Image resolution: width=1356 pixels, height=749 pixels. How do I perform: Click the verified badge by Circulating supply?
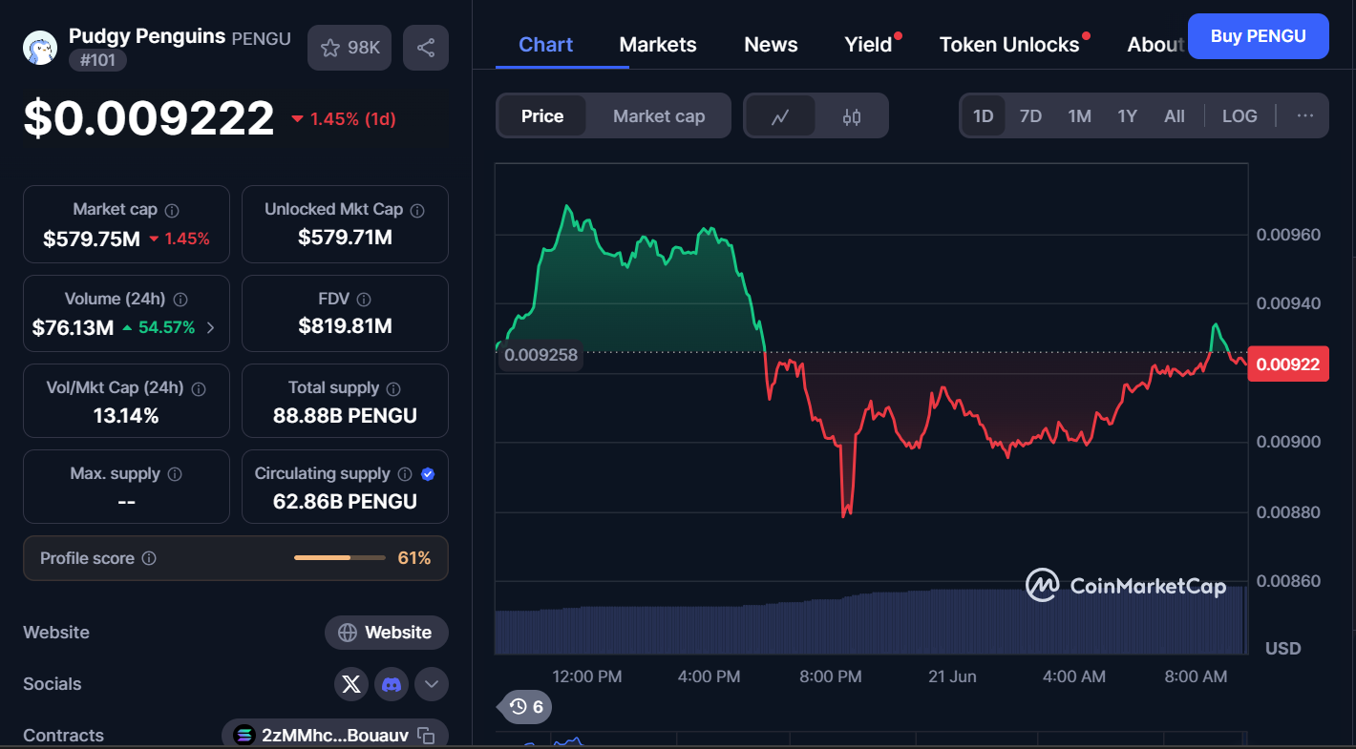(428, 474)
